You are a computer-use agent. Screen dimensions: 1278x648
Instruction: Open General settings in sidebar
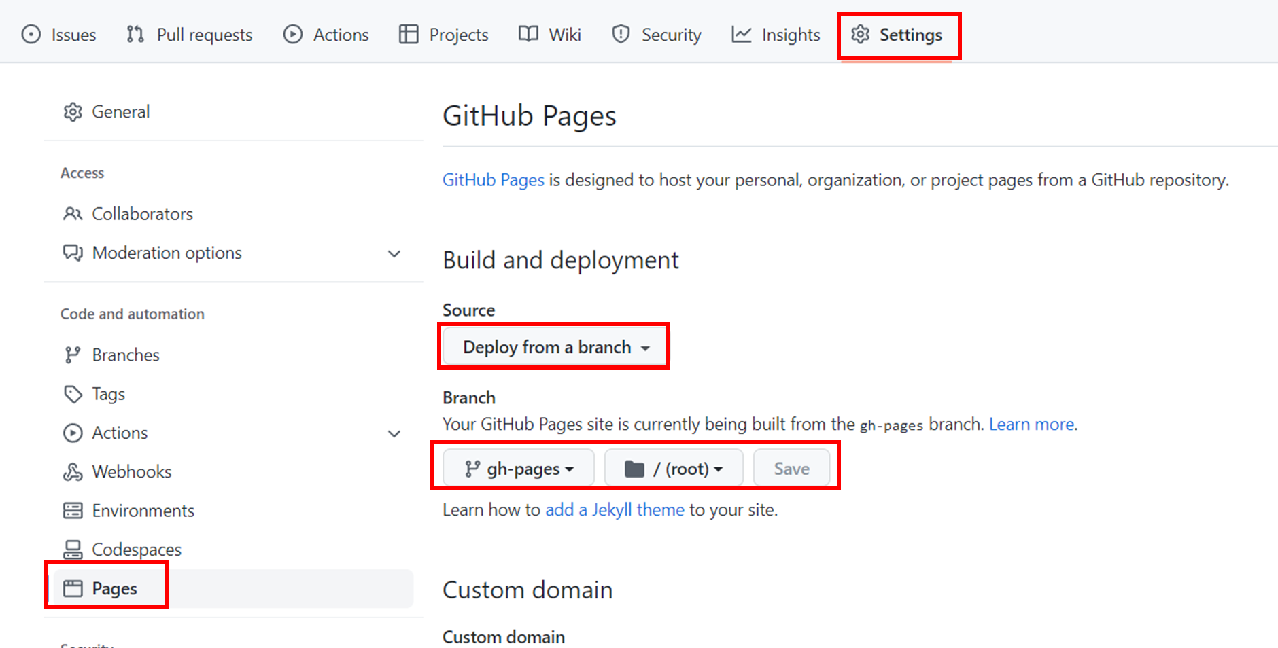232,112
